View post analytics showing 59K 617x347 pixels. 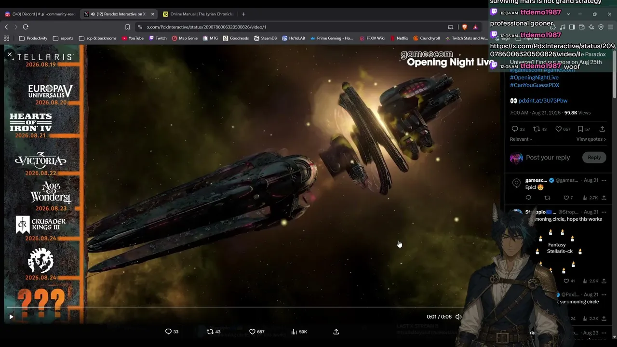click(x=299, y=332)
